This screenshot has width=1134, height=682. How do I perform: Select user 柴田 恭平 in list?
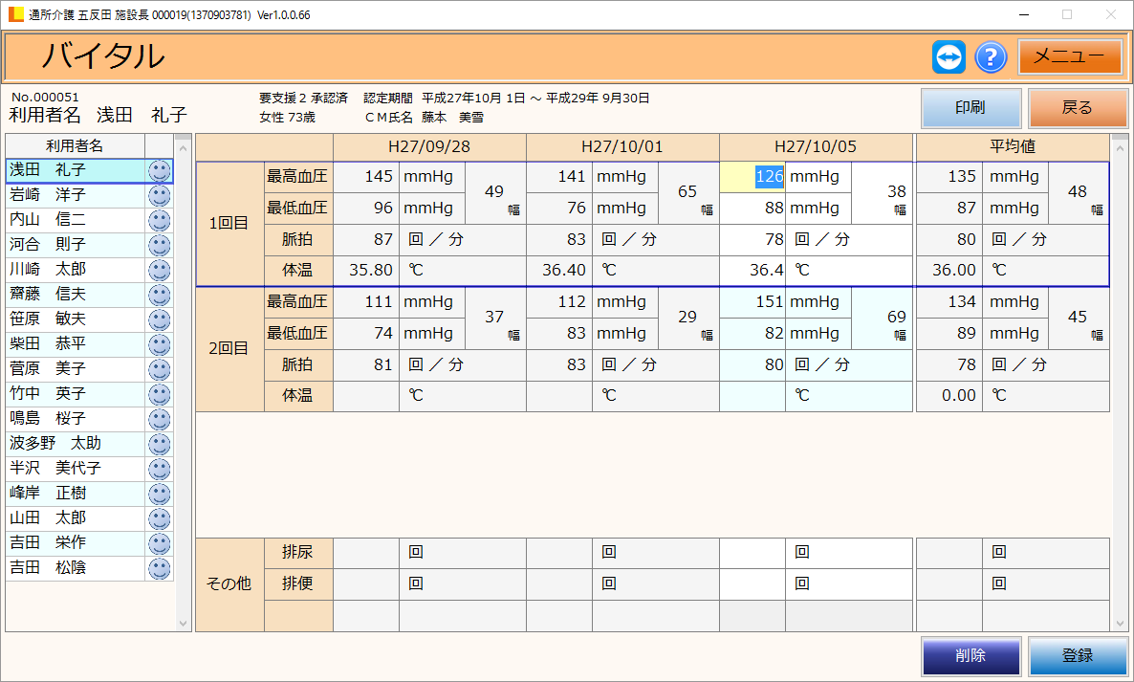(76, 344)
